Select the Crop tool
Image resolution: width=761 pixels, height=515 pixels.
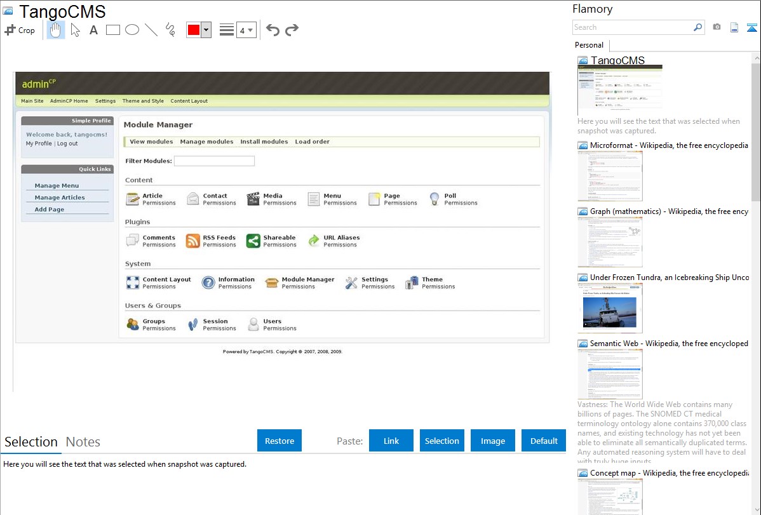click(x=20, y=30)
